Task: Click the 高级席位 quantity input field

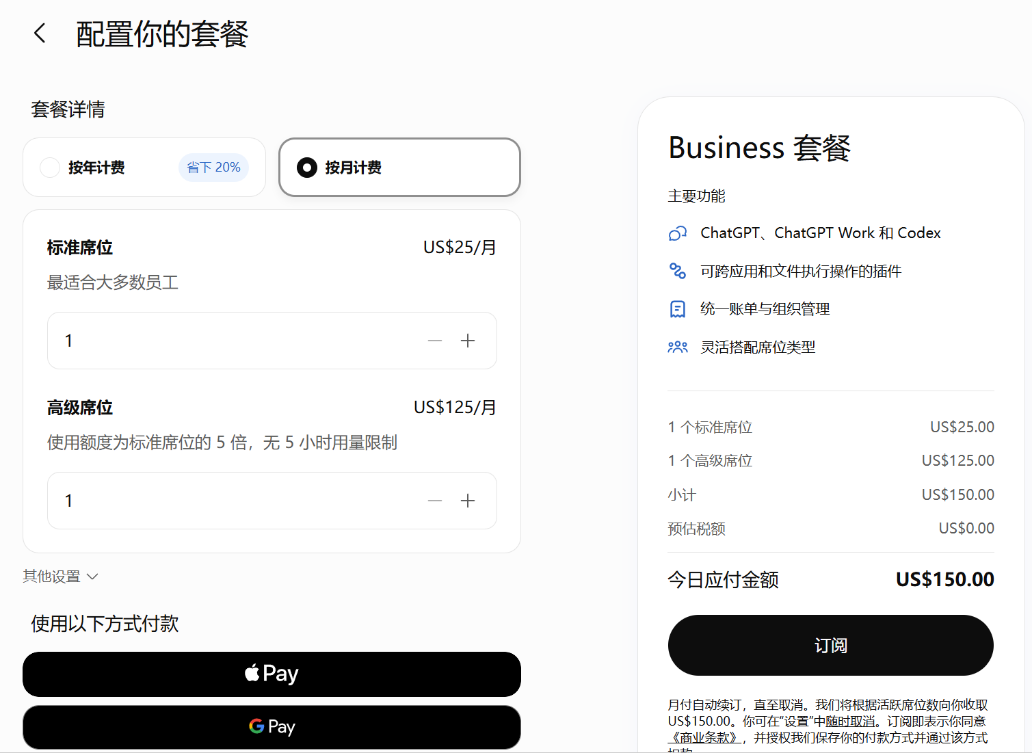Action: (x=272, y=501)
